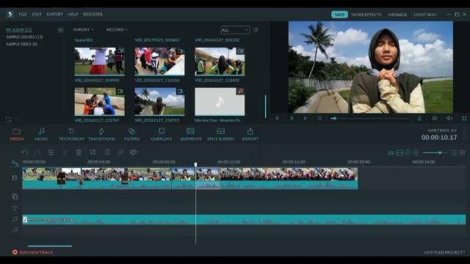470x264 pixels.
Task: Select the We Are One audio thumbnail
Action: click(x=220, y=102)
